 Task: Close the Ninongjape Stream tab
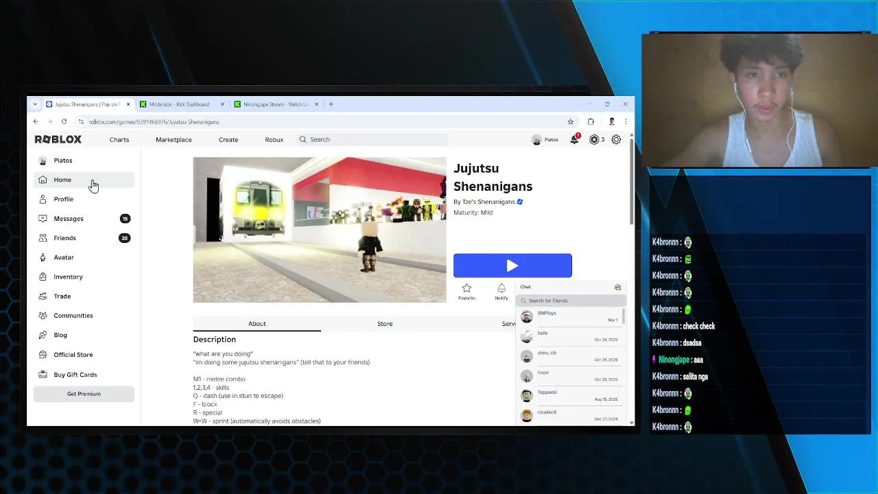316,104
